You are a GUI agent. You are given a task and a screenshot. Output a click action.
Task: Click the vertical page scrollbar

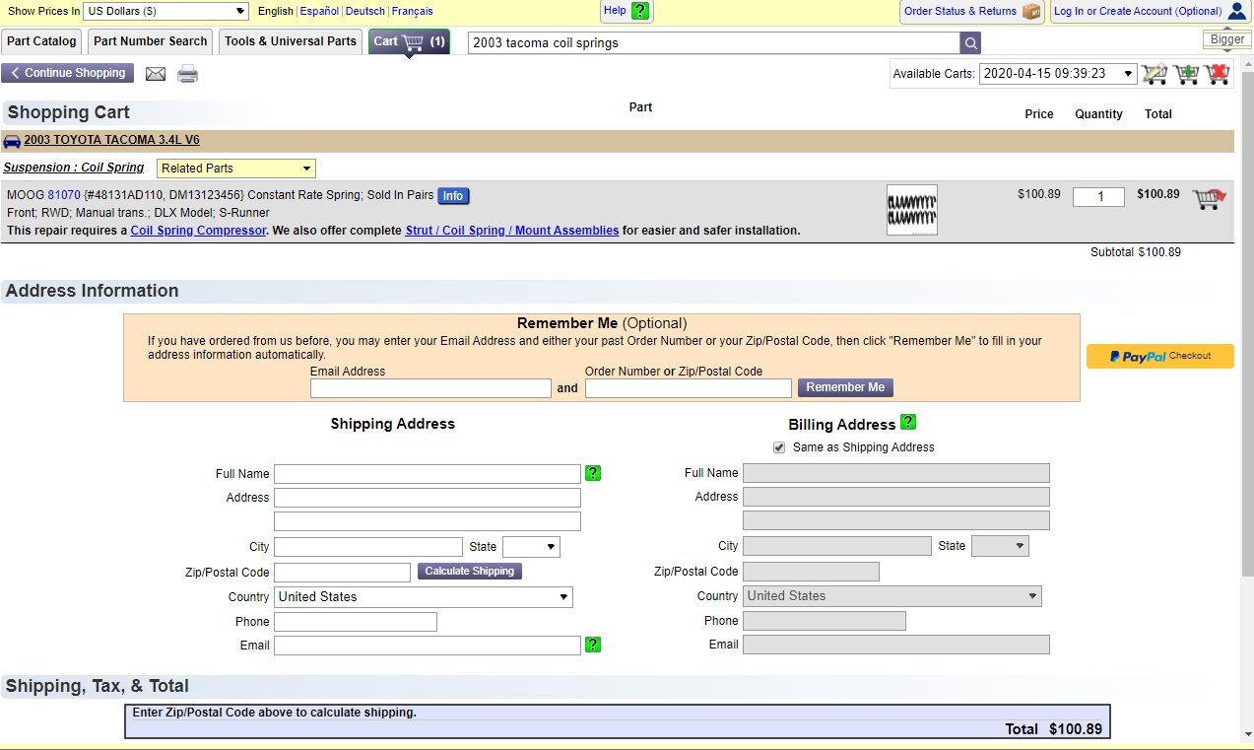click(x=1247, y=325)
